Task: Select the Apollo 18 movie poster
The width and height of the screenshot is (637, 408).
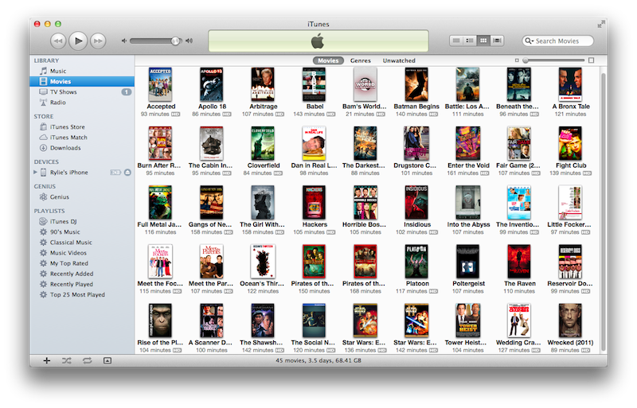Action: pos(211,84)
